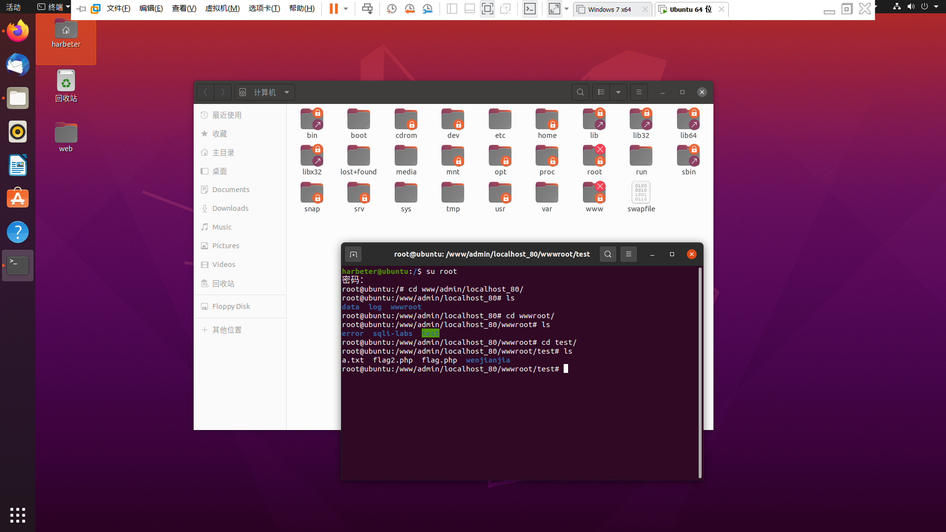The image size is (946, 532).
Task: Open power options dropdown next to pause icon
Action: (x=346, y=9)
